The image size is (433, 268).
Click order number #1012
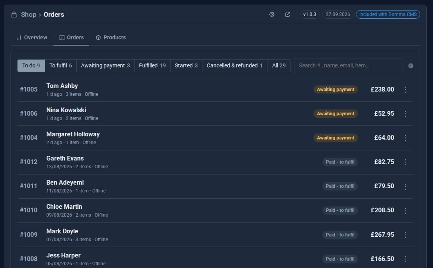(x=28, y=162)
